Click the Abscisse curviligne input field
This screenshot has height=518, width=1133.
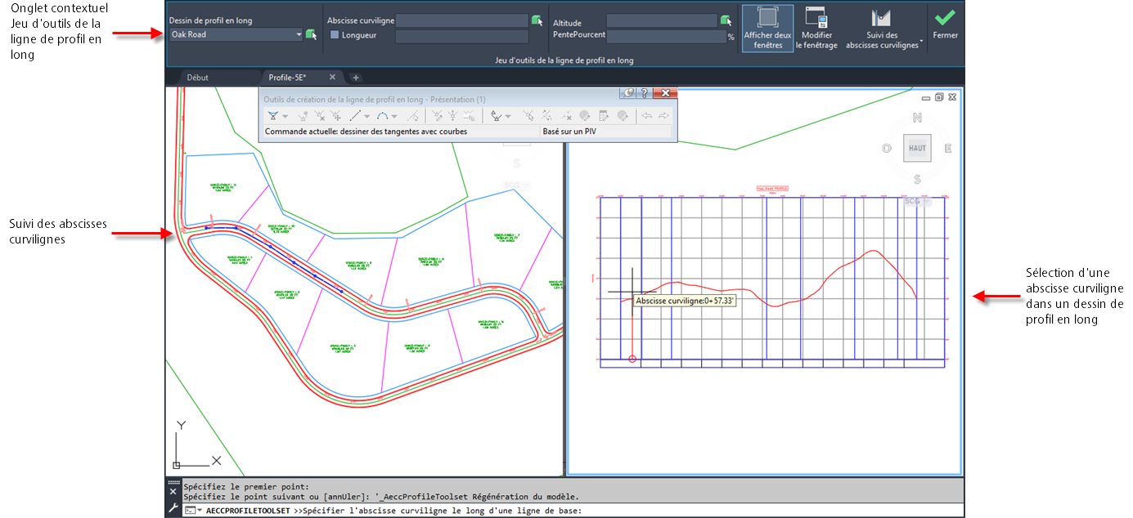click(461, 20)
